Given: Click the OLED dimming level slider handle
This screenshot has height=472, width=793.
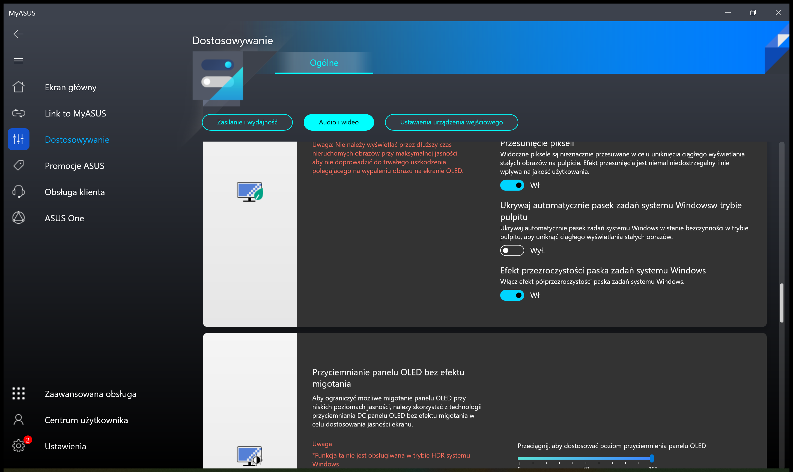Looking at the screenshot, I should tap(652, 458).
